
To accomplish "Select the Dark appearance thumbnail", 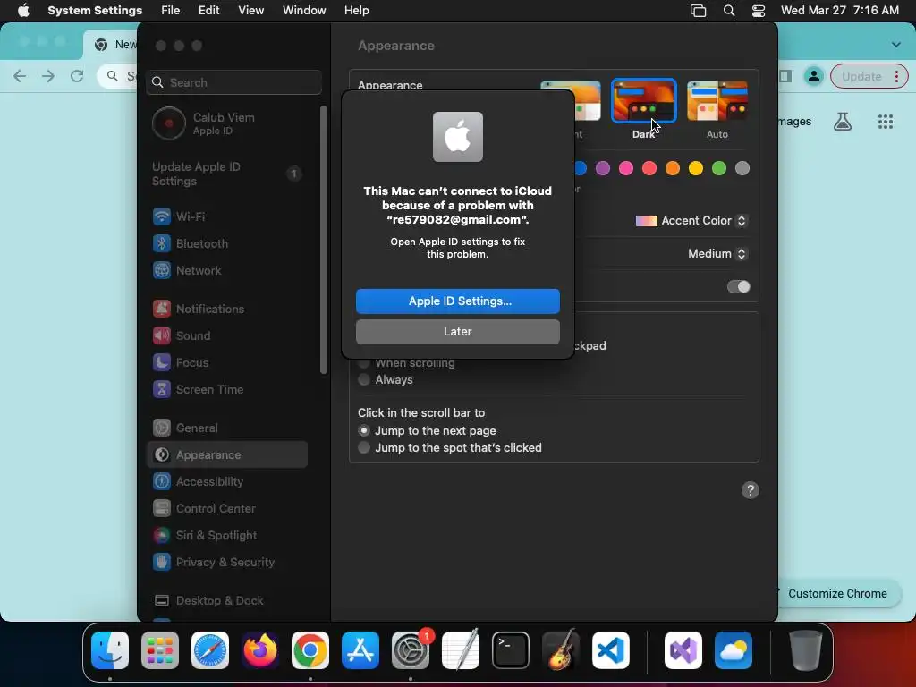I will pos(643,101).
